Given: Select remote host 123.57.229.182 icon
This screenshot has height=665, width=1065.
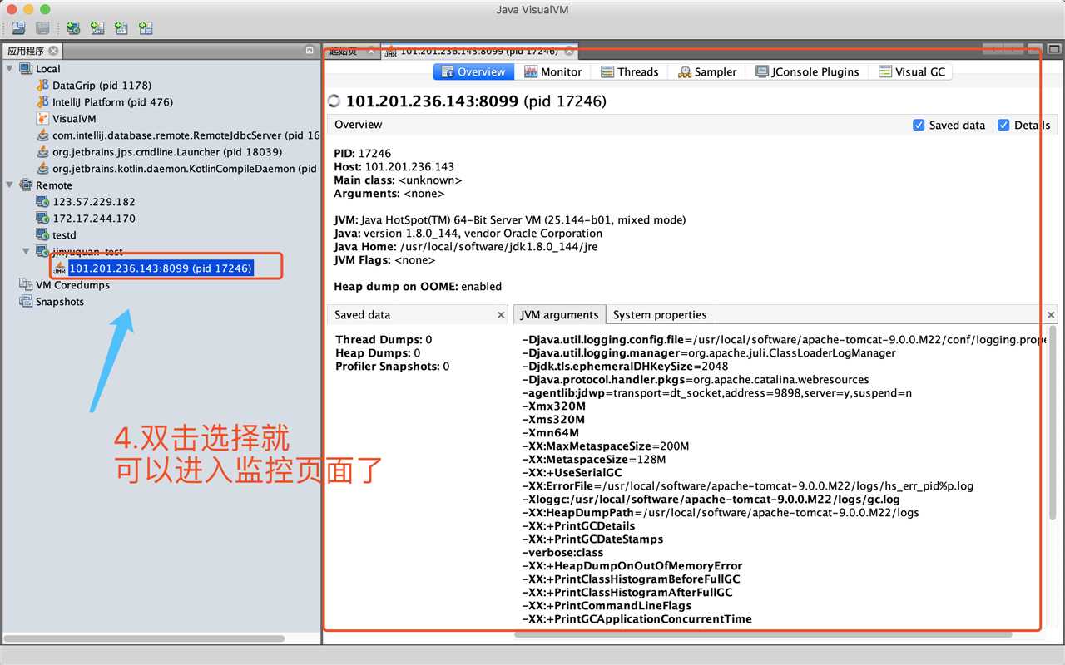Looking at the screenshot, I should (x=42, y=202).
